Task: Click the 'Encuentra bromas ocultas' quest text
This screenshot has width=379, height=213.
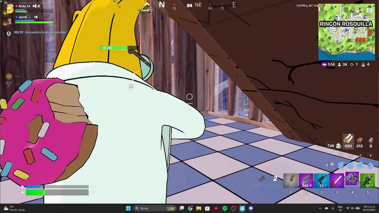Action: pos(46,32)
